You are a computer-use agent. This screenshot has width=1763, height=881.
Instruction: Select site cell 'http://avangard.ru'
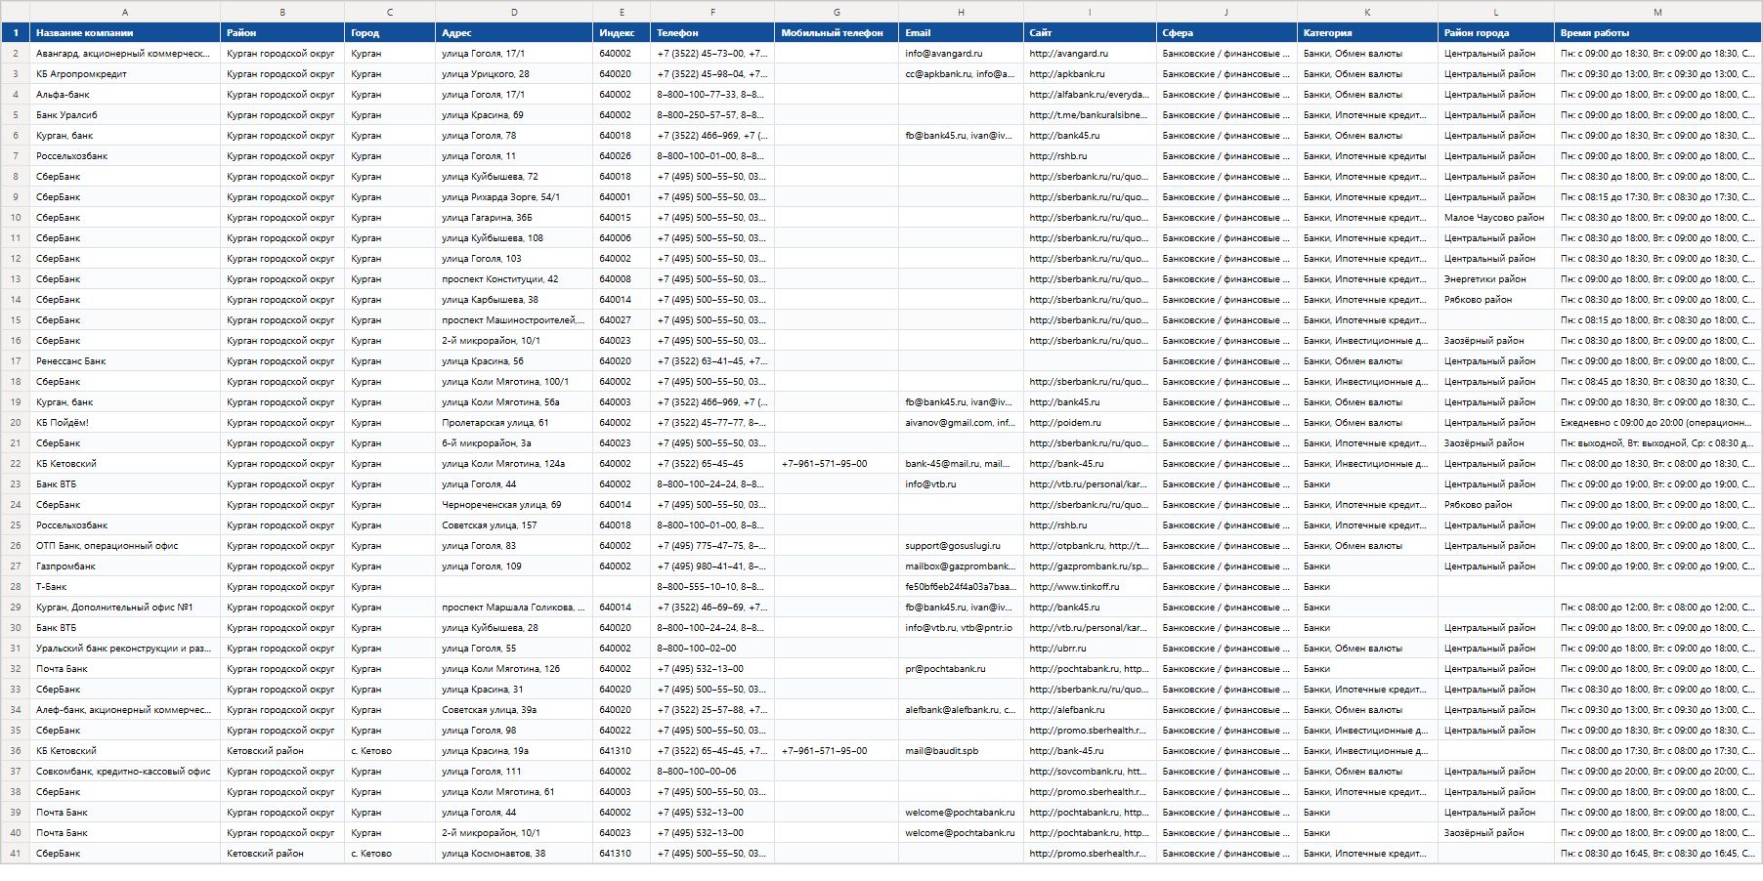(x=1090, y=53)
